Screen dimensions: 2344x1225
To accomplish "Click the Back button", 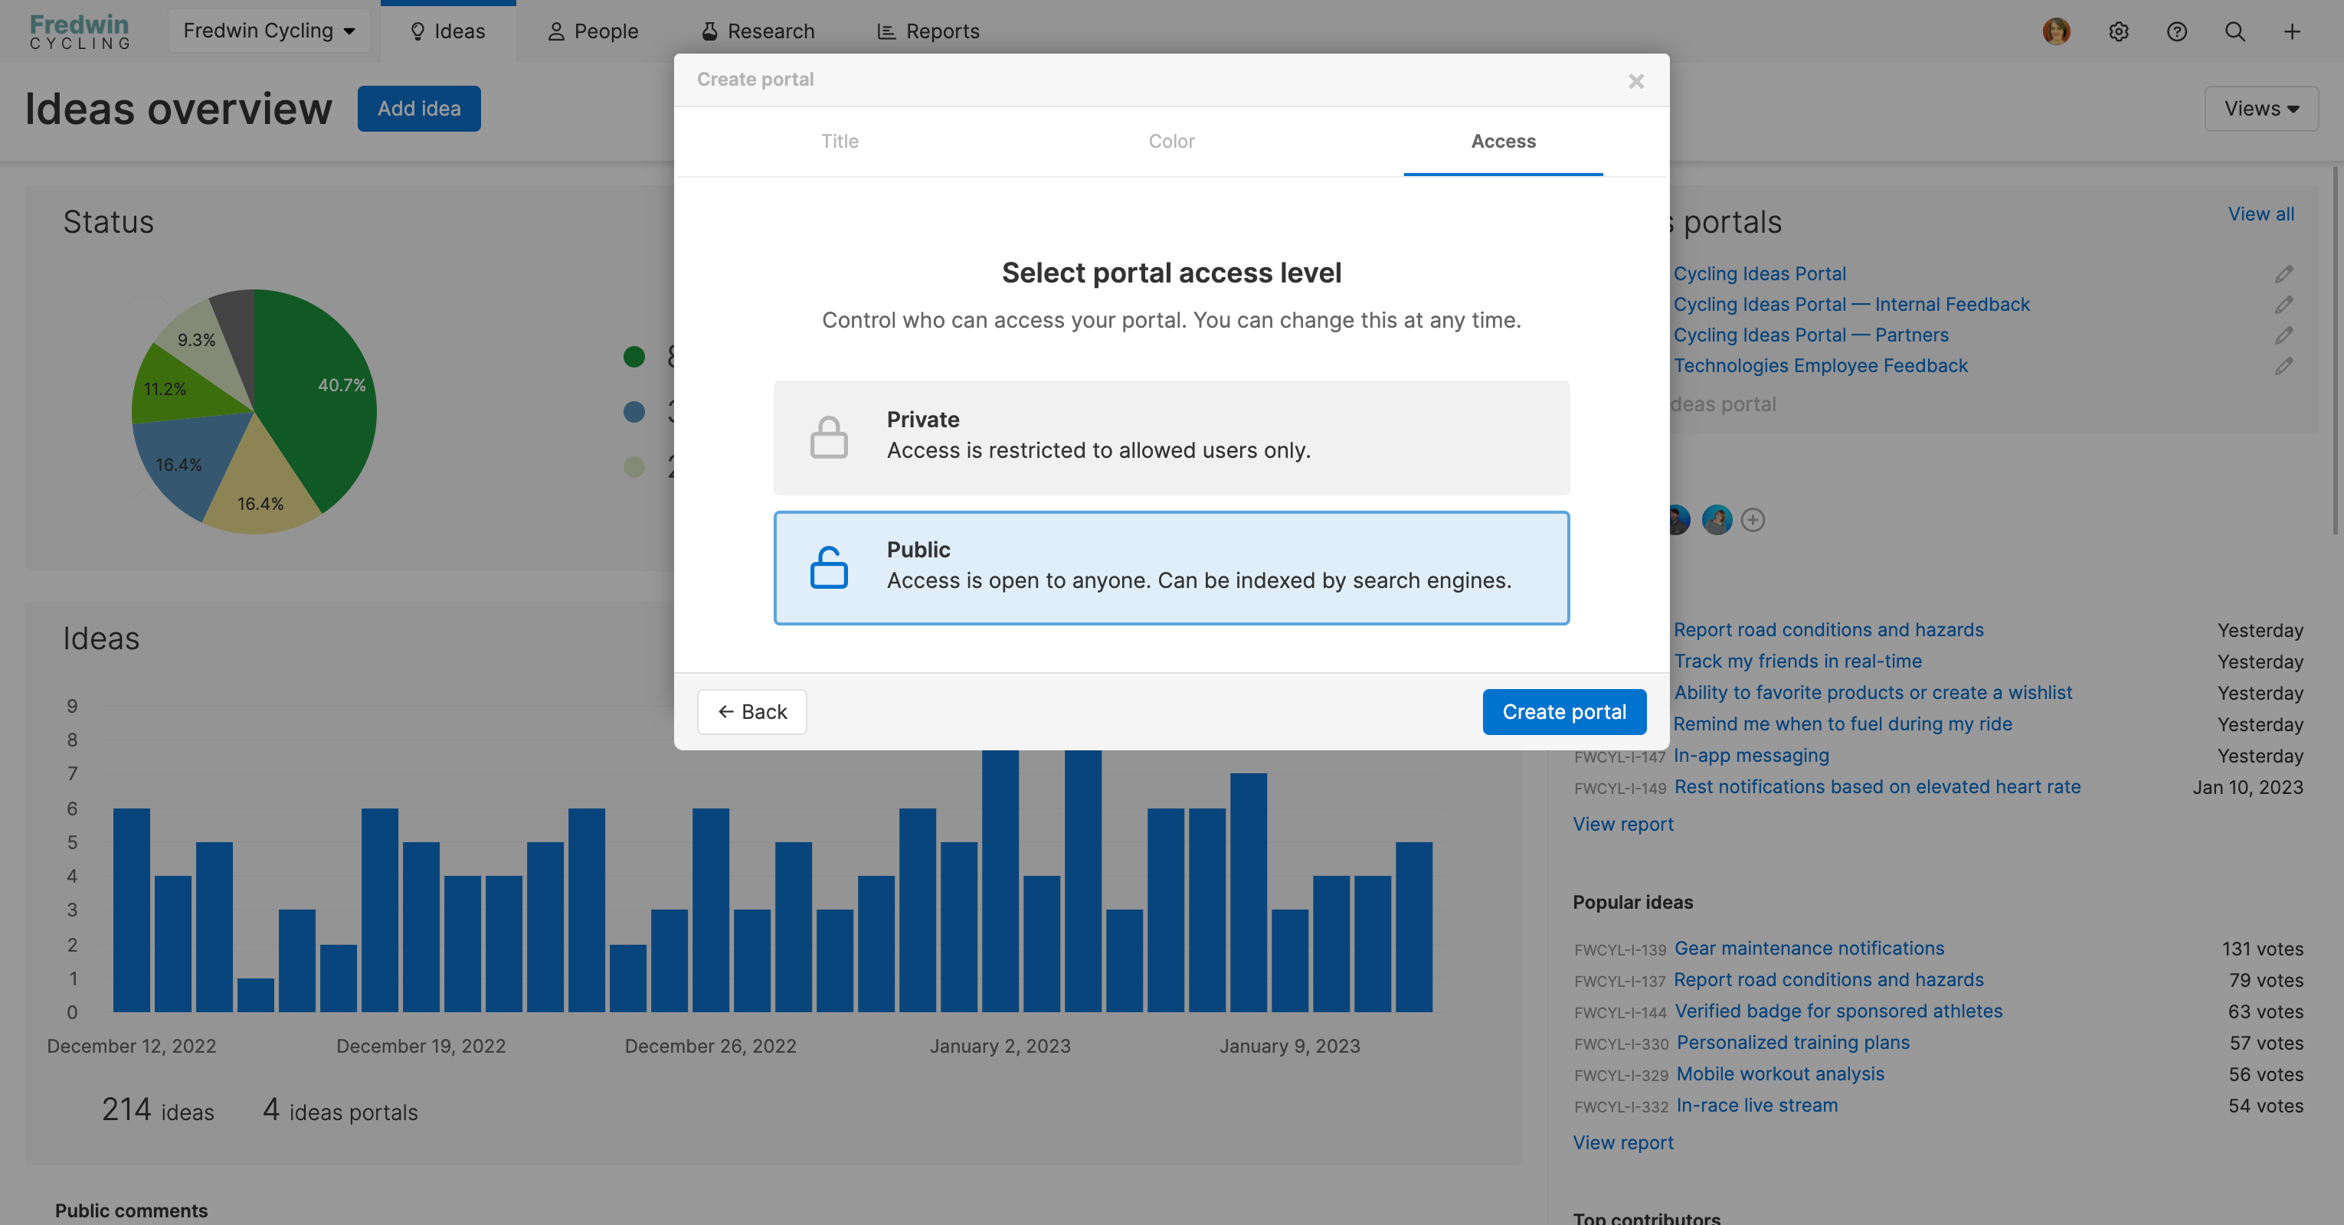I will pos(751,711).
